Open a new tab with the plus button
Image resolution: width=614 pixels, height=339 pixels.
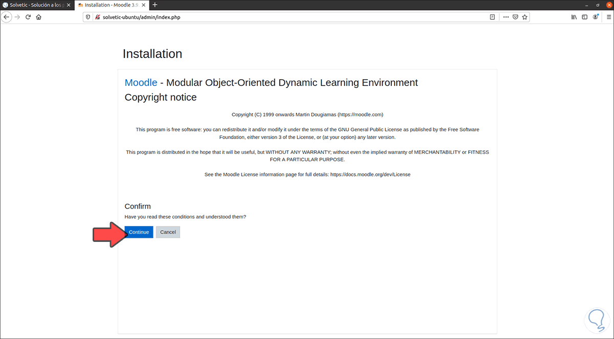tap(156, 5)
